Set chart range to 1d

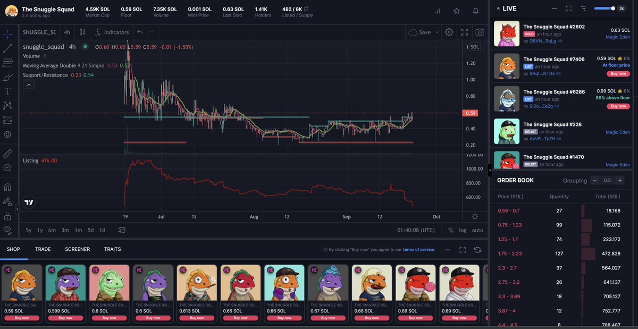pos(103,230)
